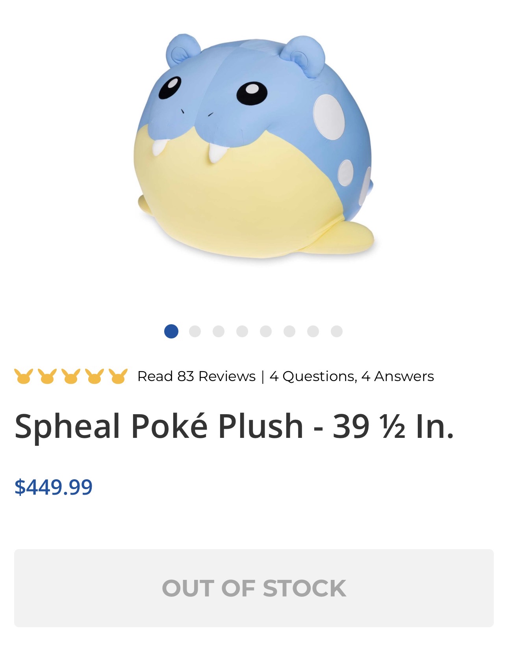Image resolution: width=508 pixels, height=656 pixels.
Task: Open the Read 83 Reviews link
Action: (197, 376)
